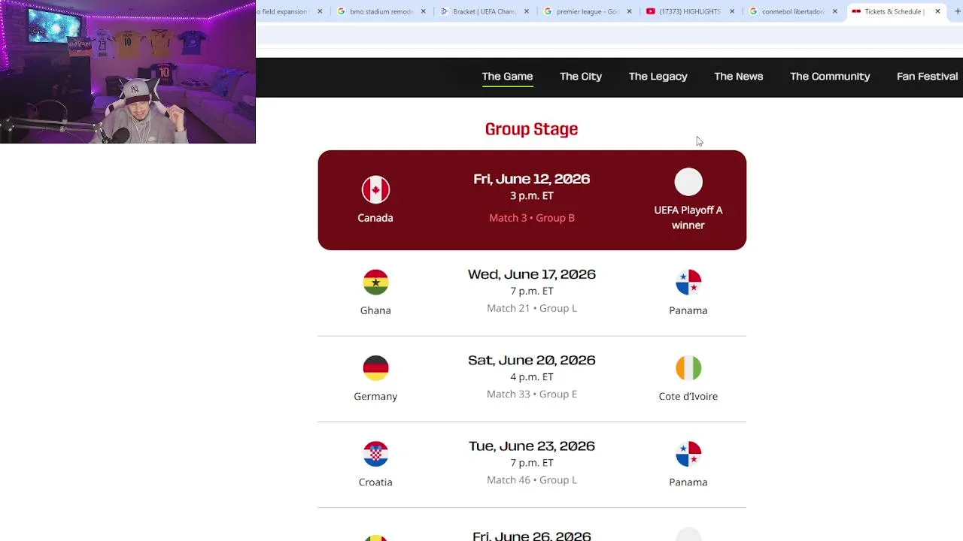This screenshot has width=963, height=541.
Task: Click the Croatia flag icon
Action: pos(375,454)
